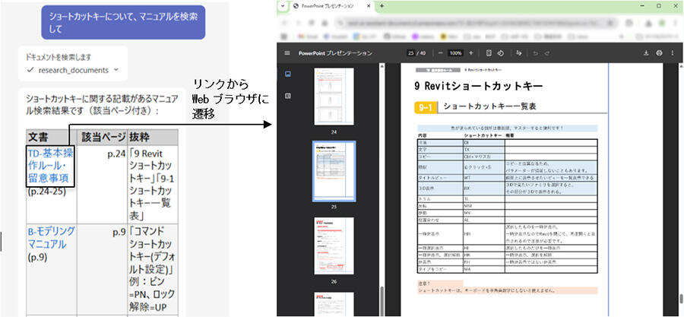Click the annotation draw tool icon

coord(519,53)
